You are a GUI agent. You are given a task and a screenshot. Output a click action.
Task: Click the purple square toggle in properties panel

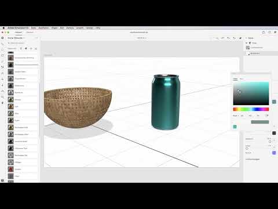(x=274, y=153)
